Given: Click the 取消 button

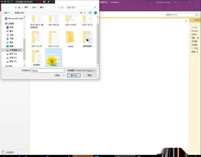Looking at the screenshot, I should 90,75.
